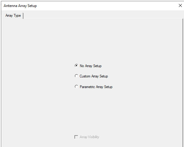Image resolution: width=184 pixels, height=147 pixels.
Task: Pick the radio circle beside Parametric Array Setup
Action: click(x=77, y=87)
